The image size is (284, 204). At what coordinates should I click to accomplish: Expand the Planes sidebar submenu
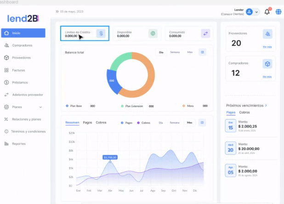point(40,107)
